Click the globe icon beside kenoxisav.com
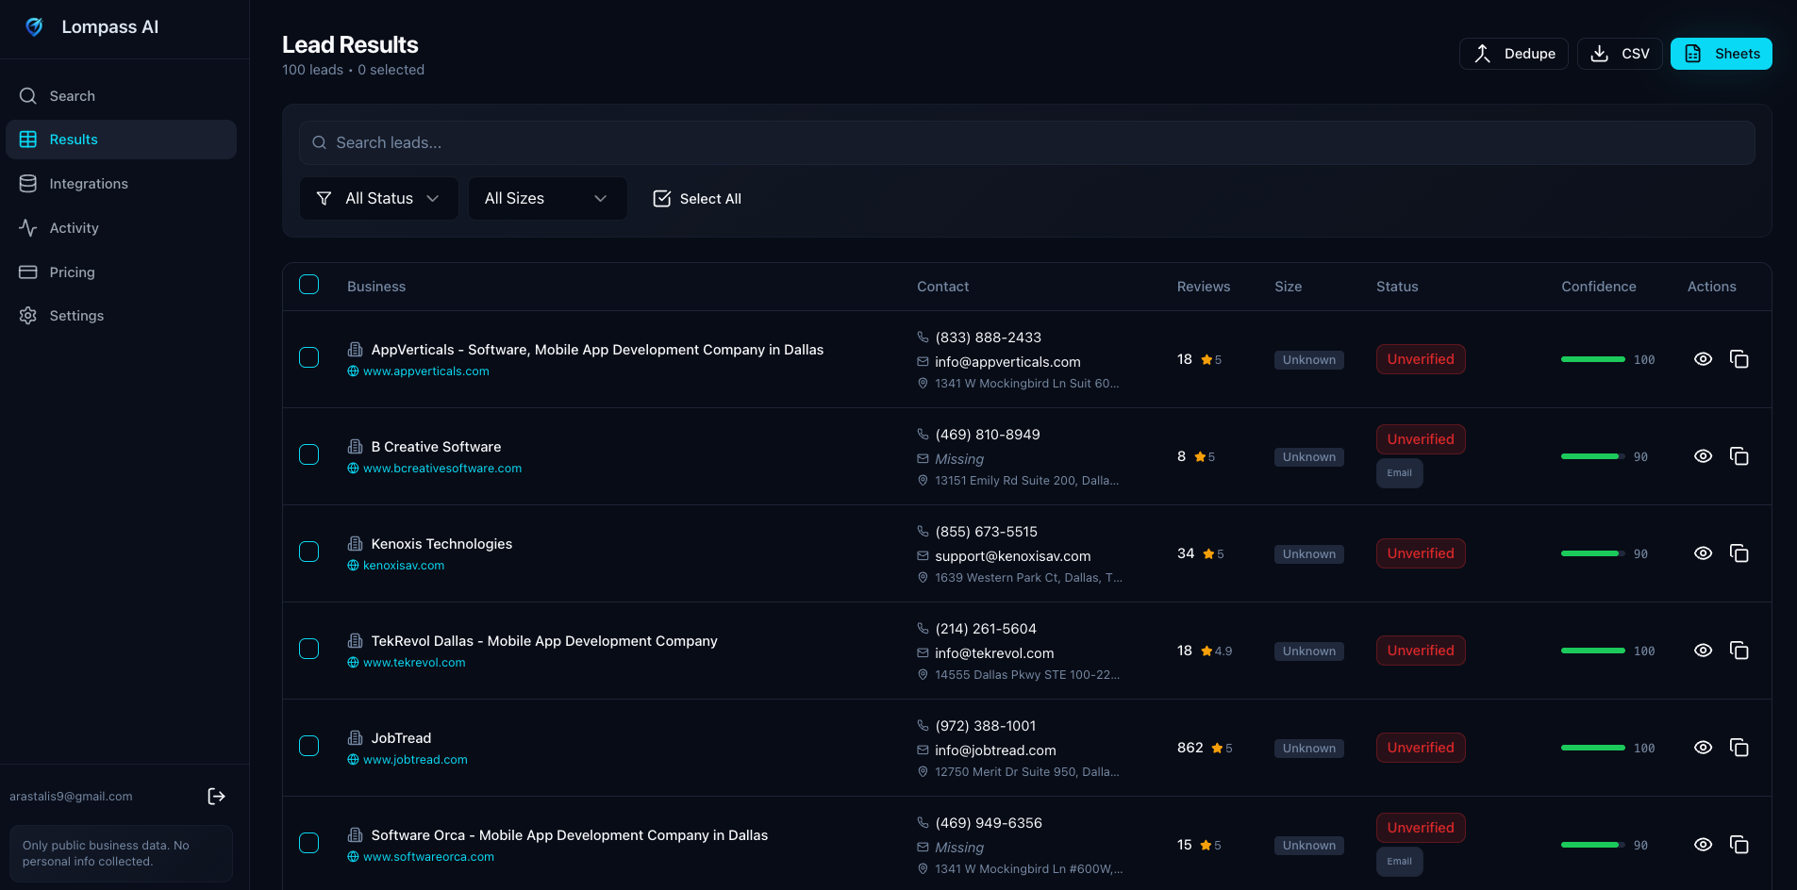Screen dimensions: 1797x890 coord(353,566)
